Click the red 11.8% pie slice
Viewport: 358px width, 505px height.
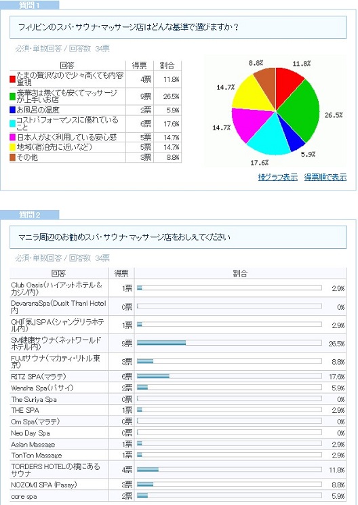[x=287, y=84]
